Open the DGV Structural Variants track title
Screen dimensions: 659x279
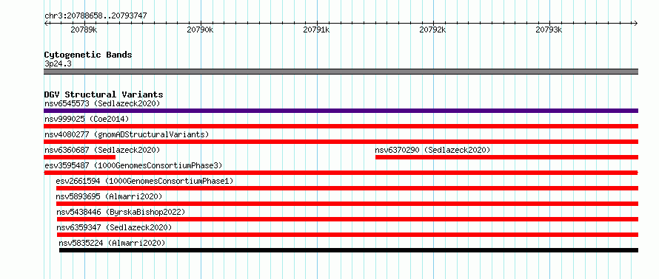pyautogui.click(x=104, y=94)
